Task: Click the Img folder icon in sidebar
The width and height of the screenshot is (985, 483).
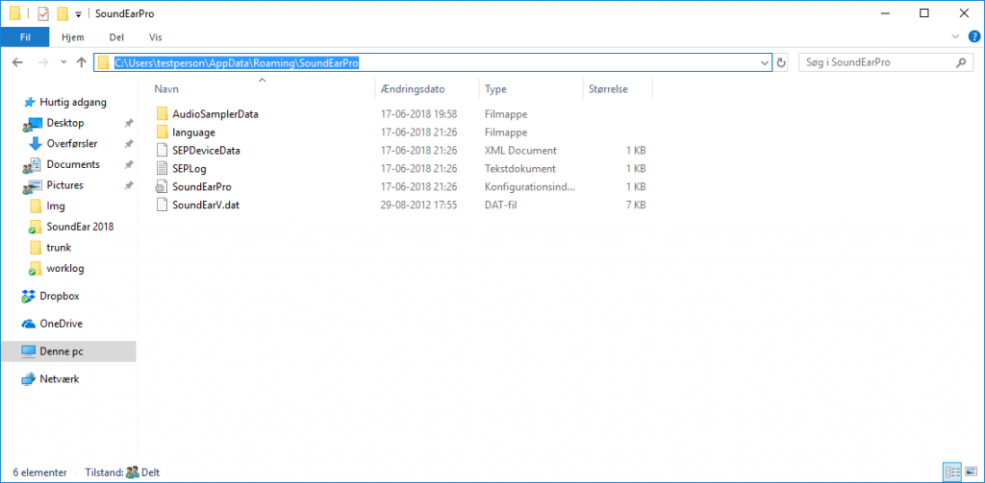Action: [x=36, y=205]
